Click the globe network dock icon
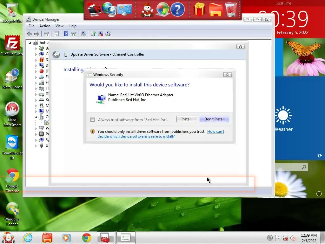 (109, 10)
